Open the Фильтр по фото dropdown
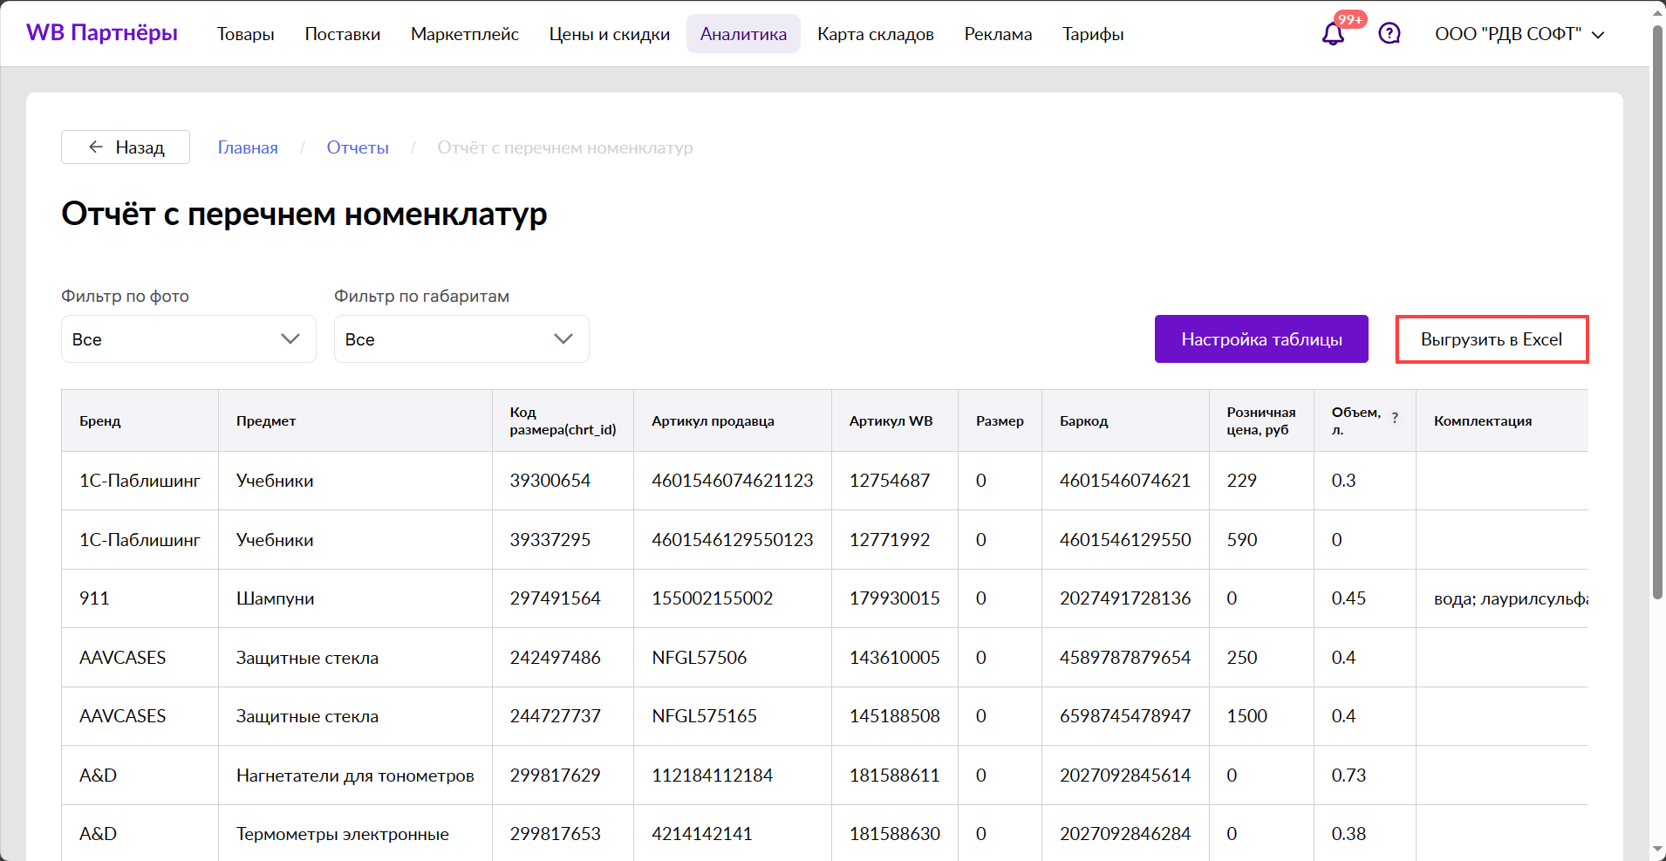 [x=188, y=339]
